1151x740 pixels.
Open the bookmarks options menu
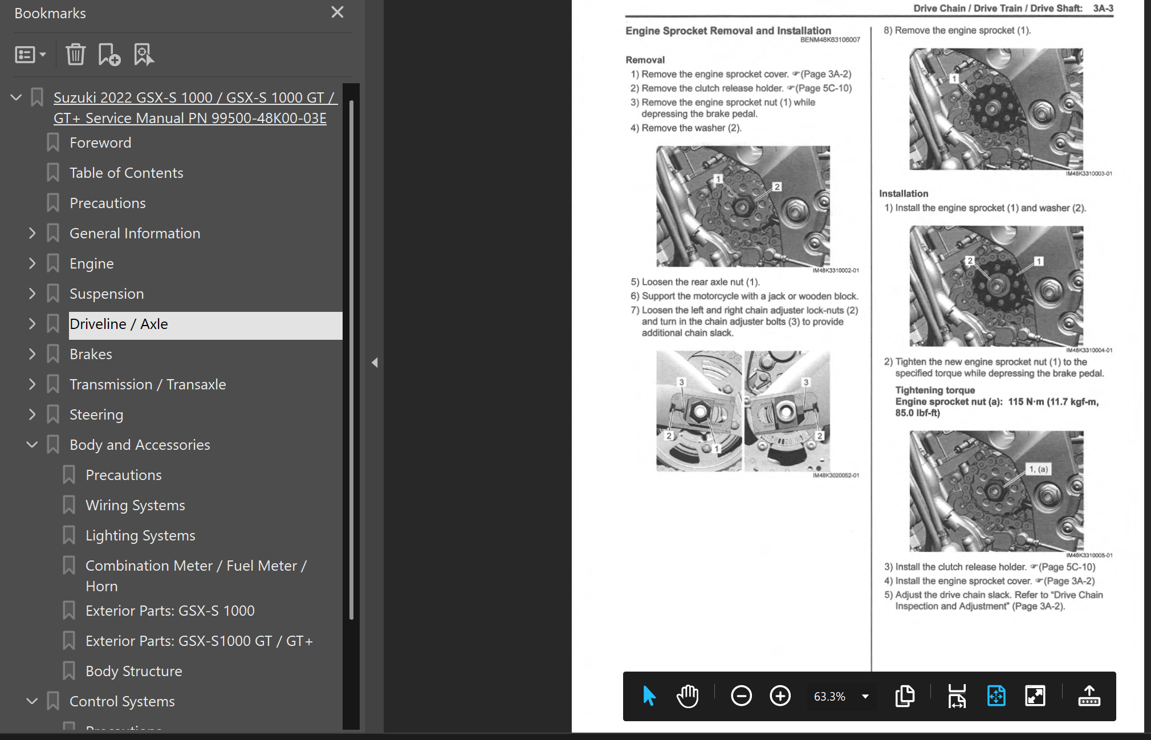coord(30,55)
